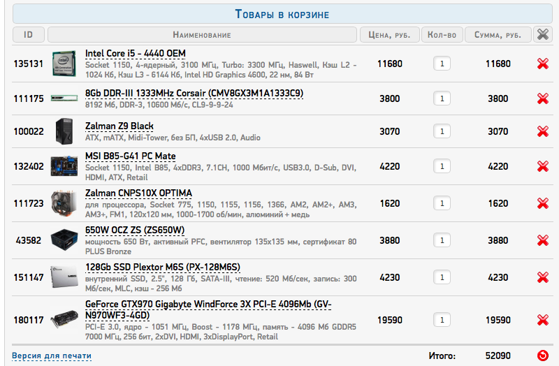Click the OCZ power supply thumbnail
Image resolution: width=559 pixels, height=366 pixels.
64,240
